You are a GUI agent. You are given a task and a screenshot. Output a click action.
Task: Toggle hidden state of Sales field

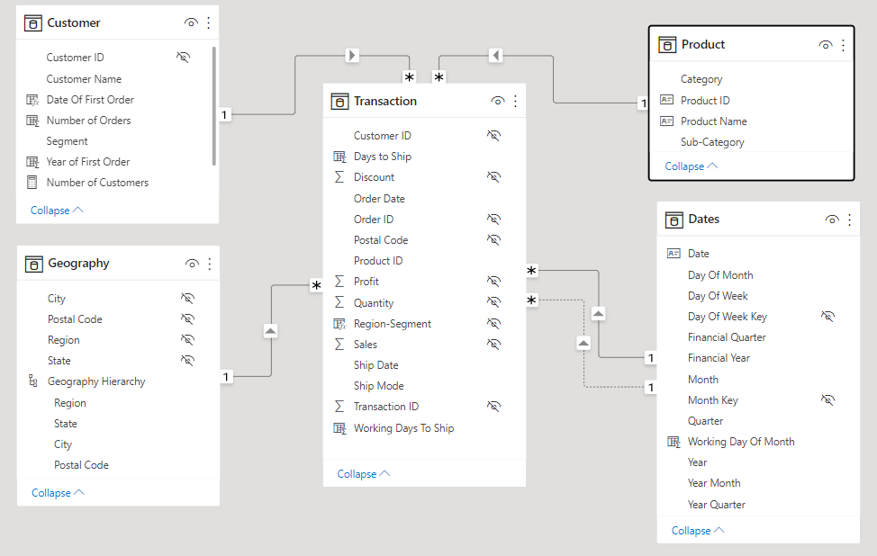(x=493, y=345)
